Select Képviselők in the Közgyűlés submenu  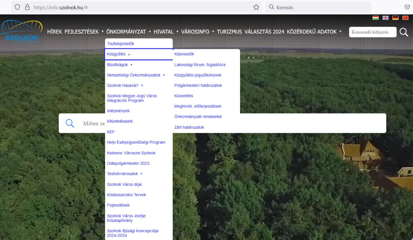[x=184, y=54]
